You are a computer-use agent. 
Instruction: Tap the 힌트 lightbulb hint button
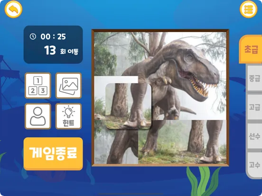(x=68, y=116)
